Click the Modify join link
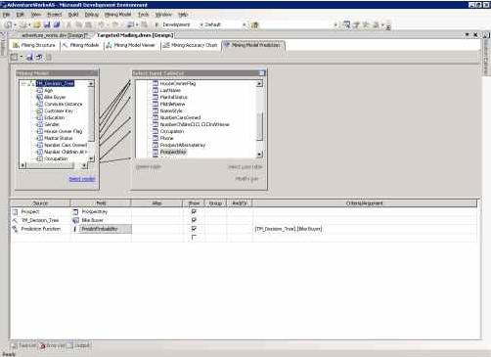491x357 pixels. 246,179
